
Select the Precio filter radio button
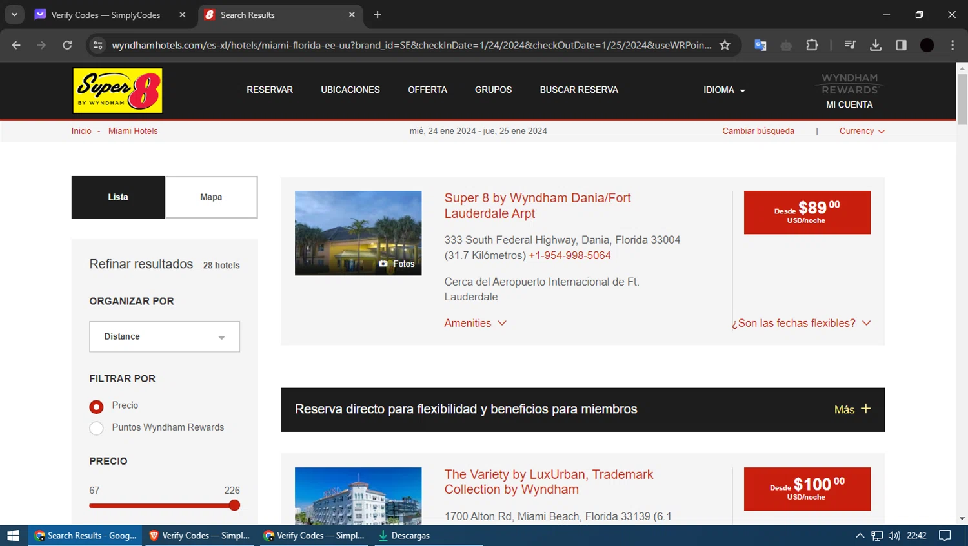click(x=96, y=407)
